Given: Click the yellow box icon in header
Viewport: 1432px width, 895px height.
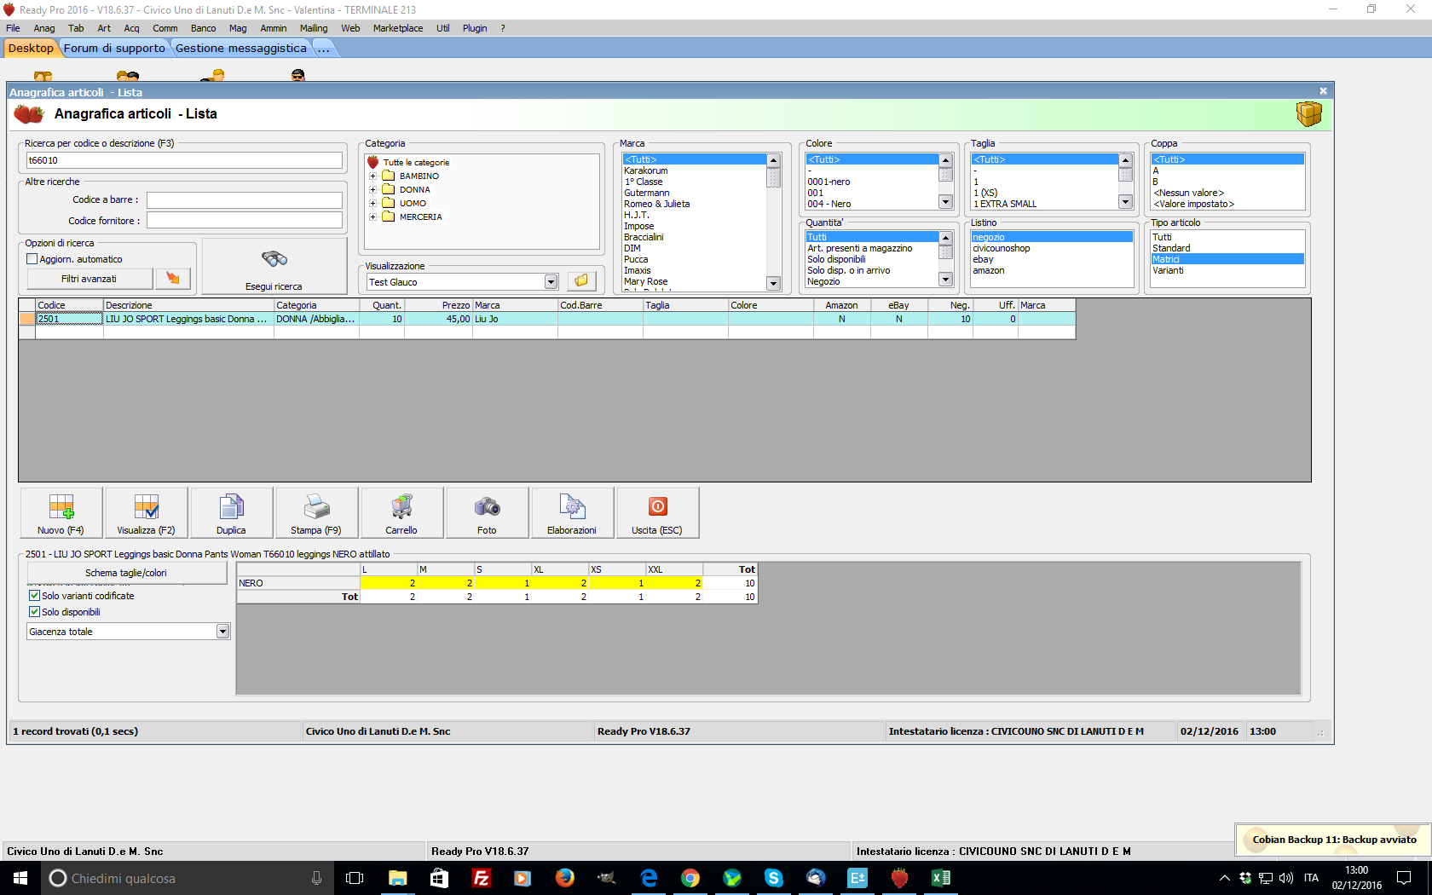Looking at the screenshot, I should pos(1308,113).
